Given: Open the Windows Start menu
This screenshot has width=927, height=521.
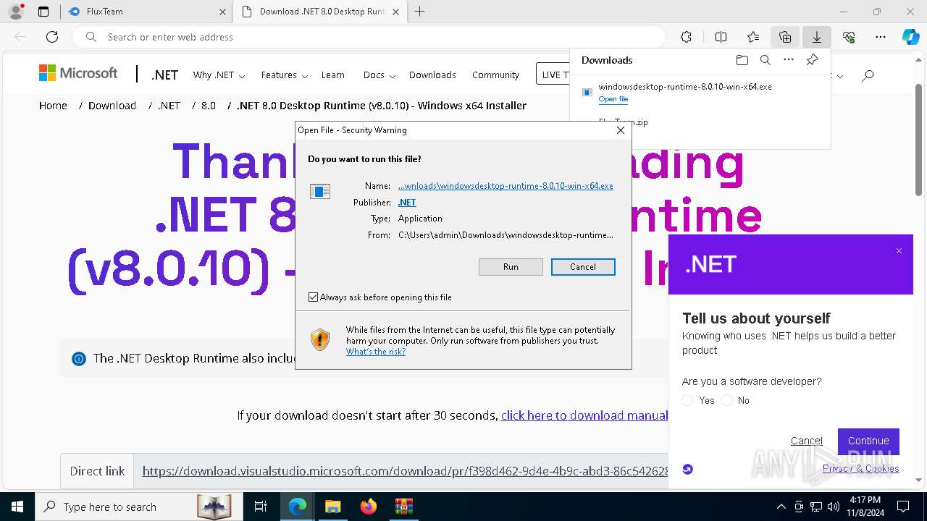Looking at the screenshot, I should (x=17, y=507).
